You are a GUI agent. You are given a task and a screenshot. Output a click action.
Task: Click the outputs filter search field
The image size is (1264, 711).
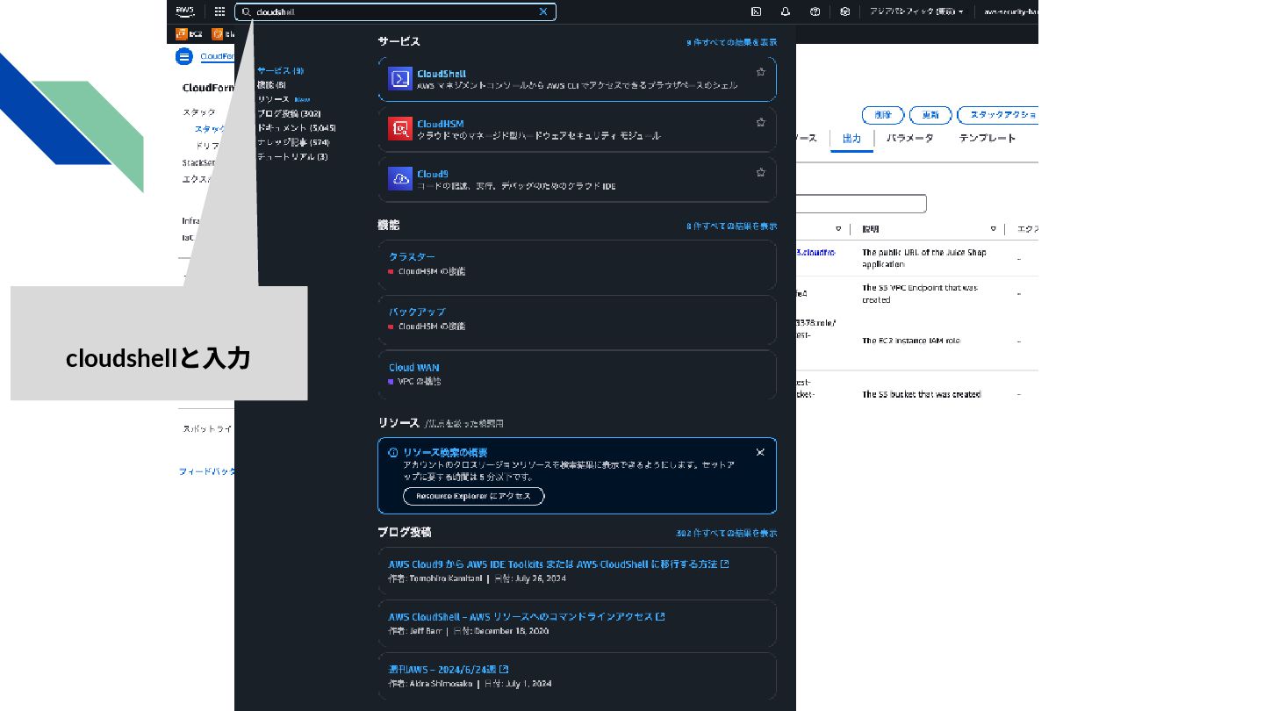coord(860,204)
